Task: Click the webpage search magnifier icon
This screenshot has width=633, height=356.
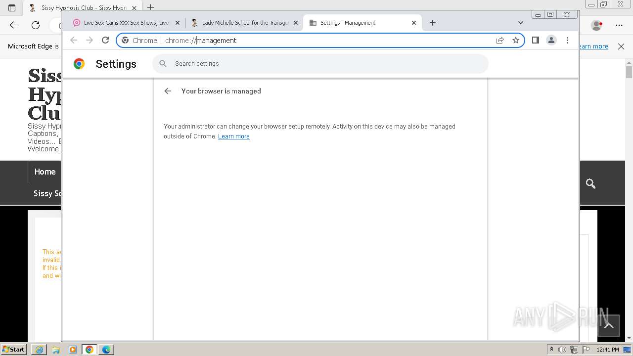Action: coord(590,184)
